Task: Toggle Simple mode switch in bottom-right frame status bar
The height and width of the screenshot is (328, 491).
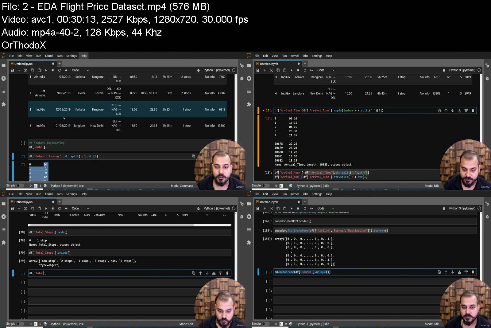Action: pos(265,324)
